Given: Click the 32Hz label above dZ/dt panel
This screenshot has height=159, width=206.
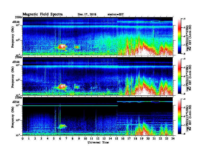Looking at the screenshot, I should tap(18, 97).
